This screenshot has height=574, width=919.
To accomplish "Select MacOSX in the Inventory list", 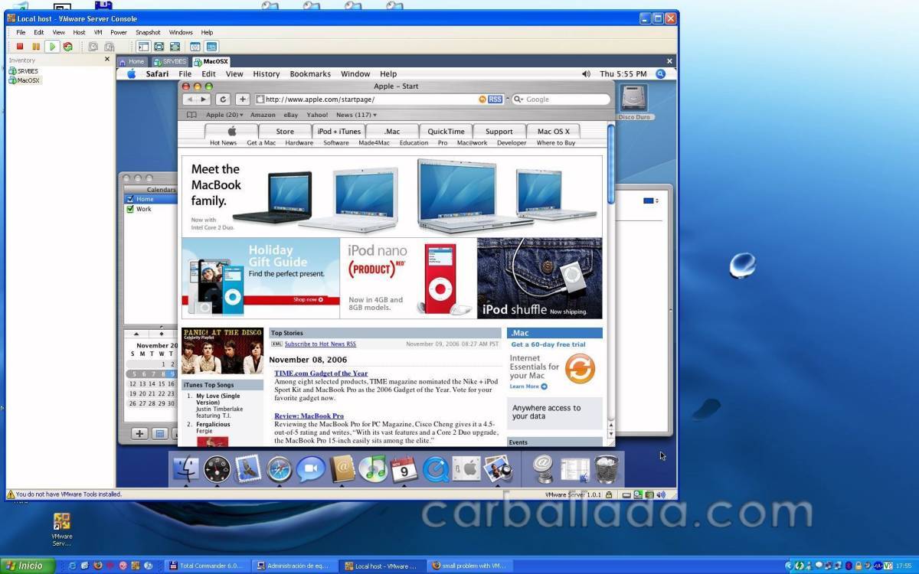I will [25, 80].
